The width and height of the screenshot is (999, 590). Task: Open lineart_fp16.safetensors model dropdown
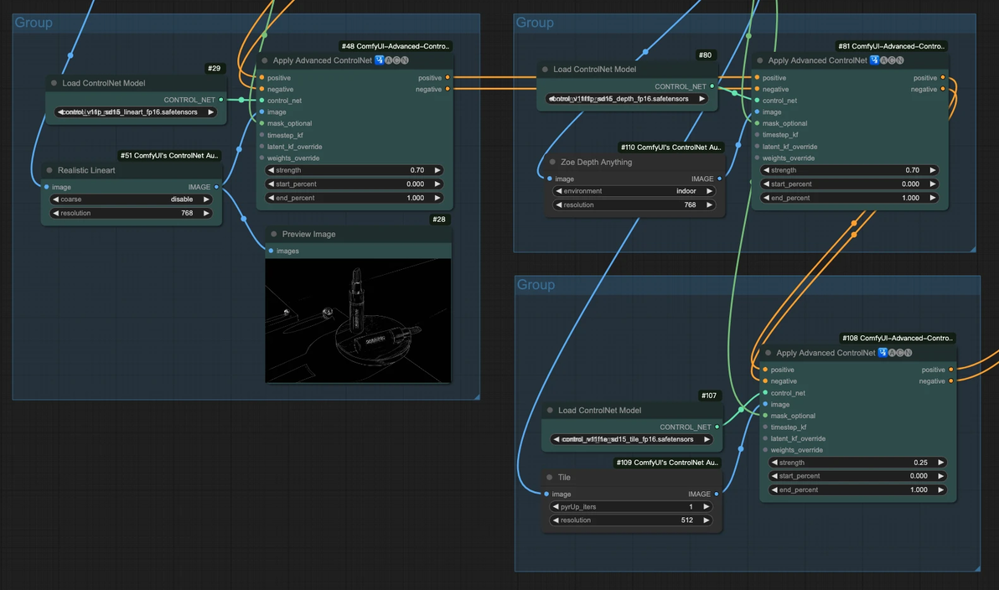point(136,112)
